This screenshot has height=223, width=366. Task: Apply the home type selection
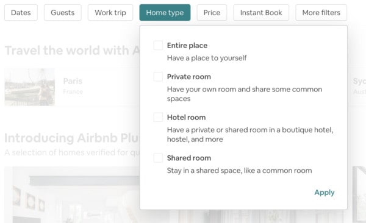325,193
